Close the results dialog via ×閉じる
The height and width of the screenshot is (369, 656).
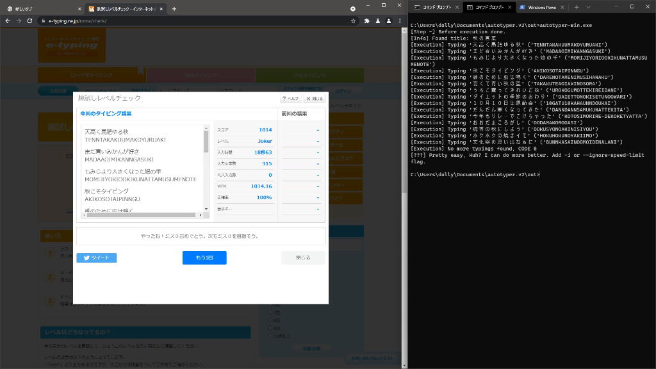tap(314, 99)
